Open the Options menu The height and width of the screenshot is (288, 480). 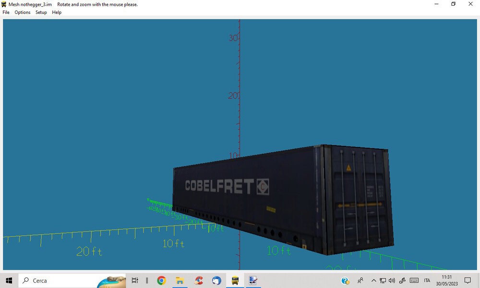point(23,12)
